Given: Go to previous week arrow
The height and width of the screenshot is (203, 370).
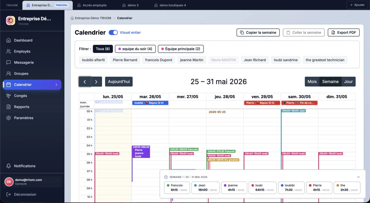Looking at the screenshot, I should (x=84, y=82).
